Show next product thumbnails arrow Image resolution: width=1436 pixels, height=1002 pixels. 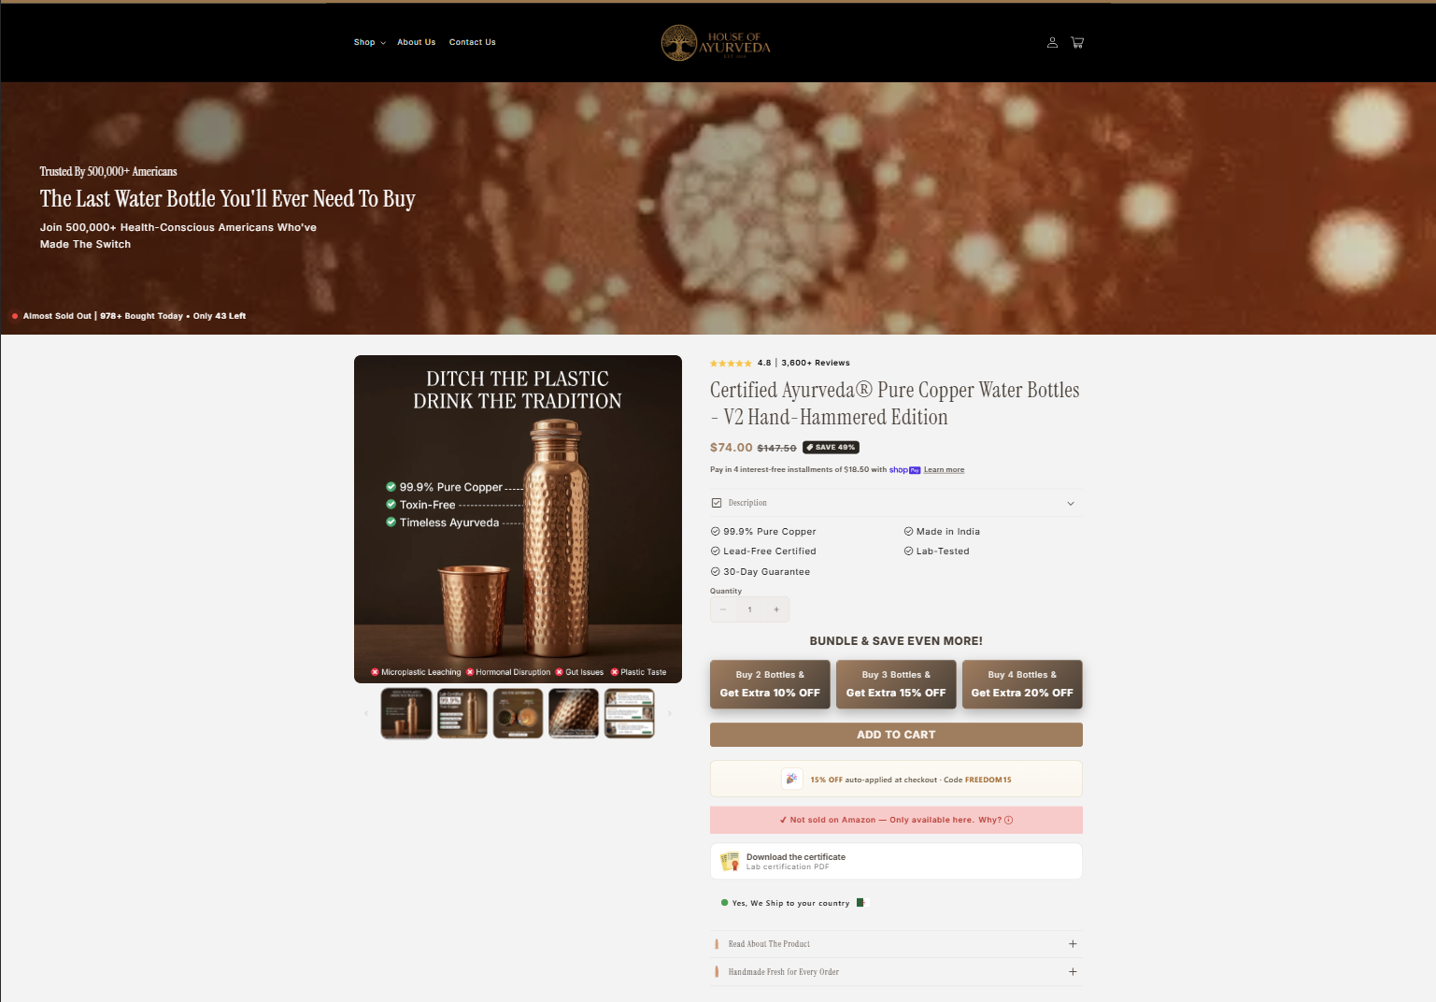(669, 714)
